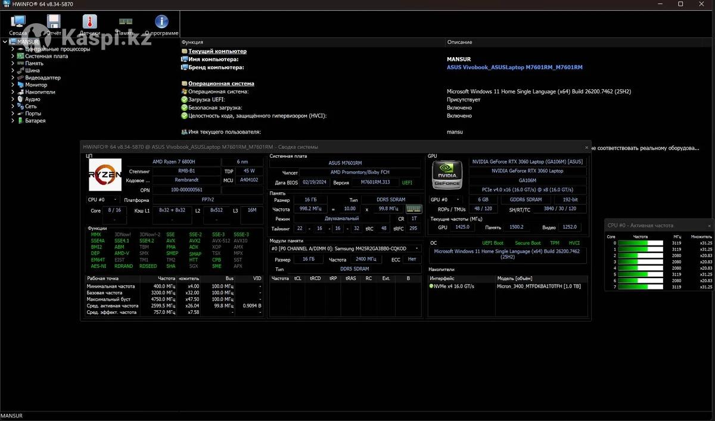This screenshot has height=421, width=715.
Task: Click the Память memory toolbar icon
Action: pyautogui.click(x=125, y=23)
